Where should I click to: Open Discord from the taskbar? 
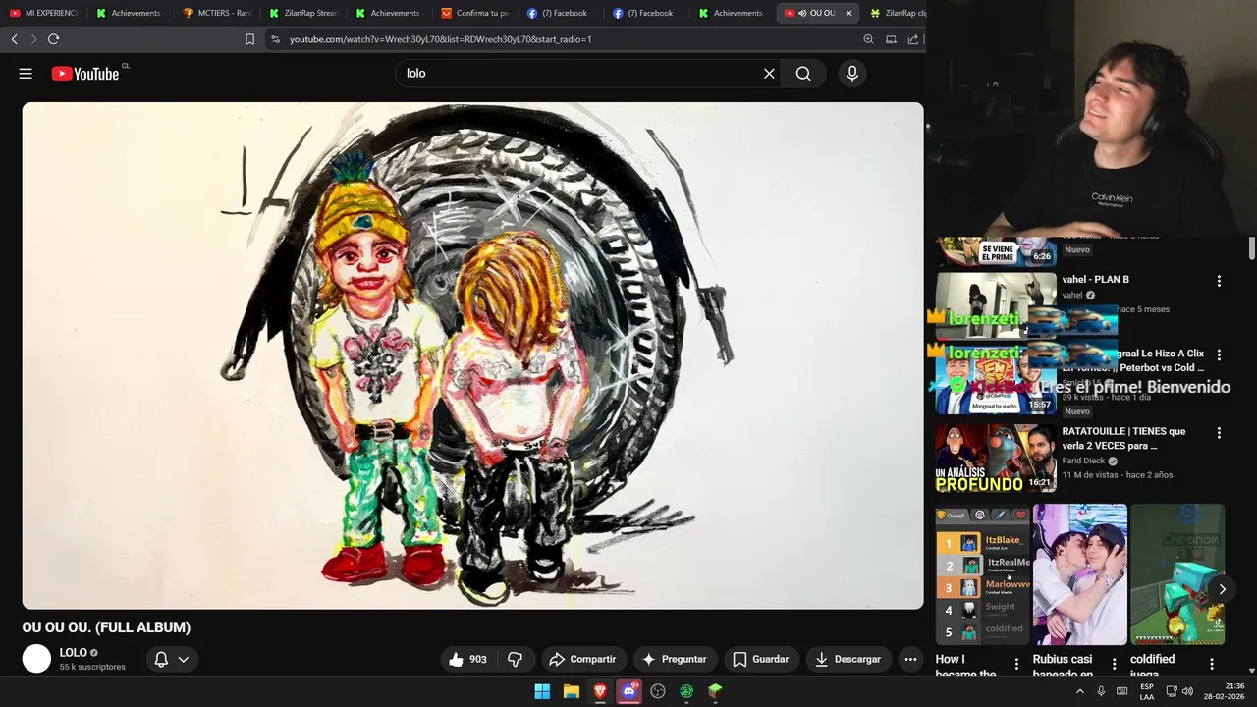tap(629, 691)
